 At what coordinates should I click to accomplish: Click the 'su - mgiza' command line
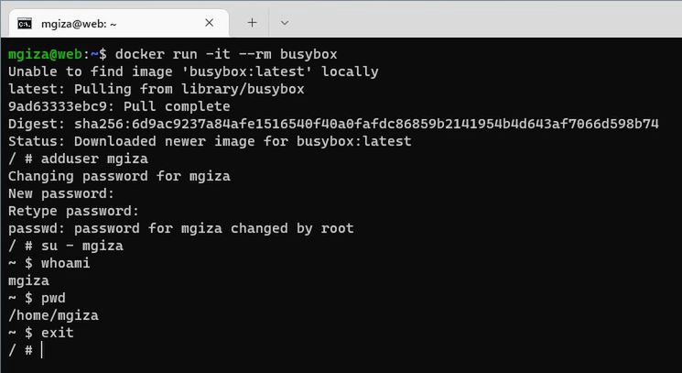(65, 246)
